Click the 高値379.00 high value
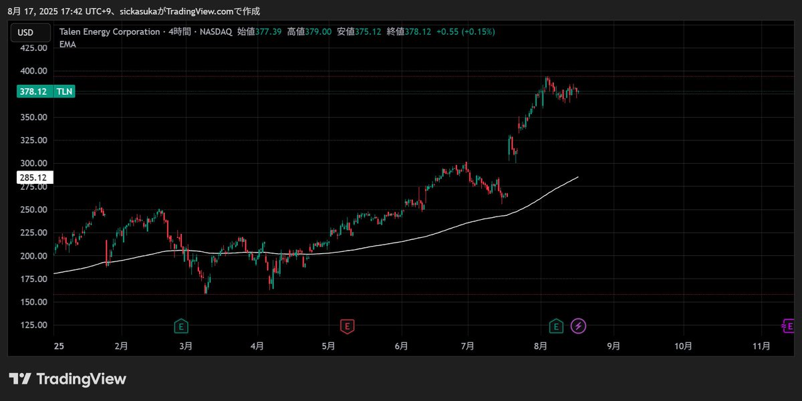 tap(309, 31)
